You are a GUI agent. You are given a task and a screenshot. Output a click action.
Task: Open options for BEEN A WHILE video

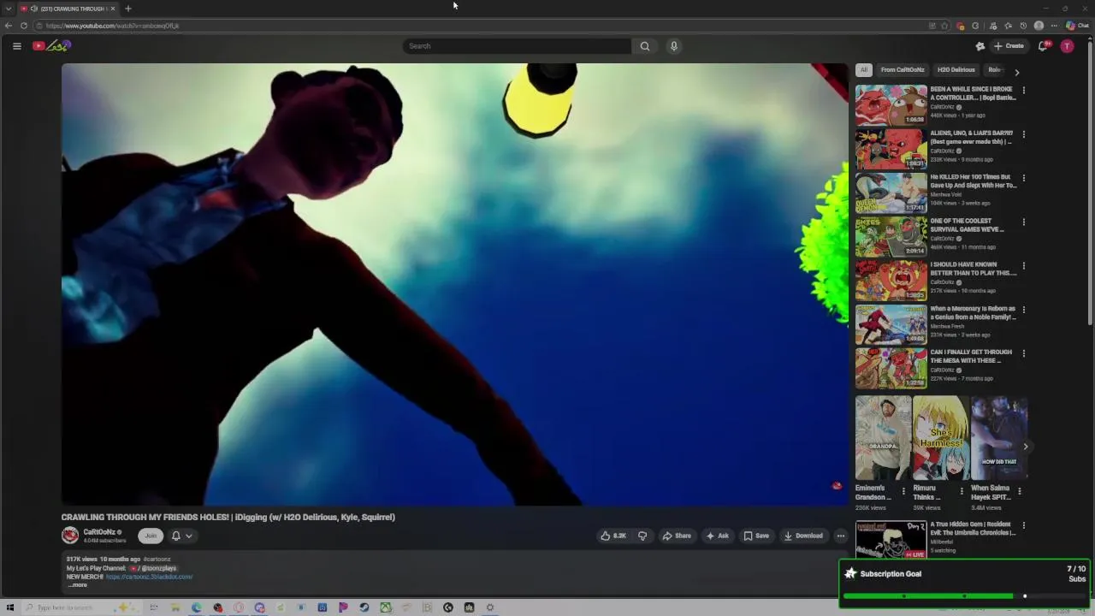coord(1024,90)
